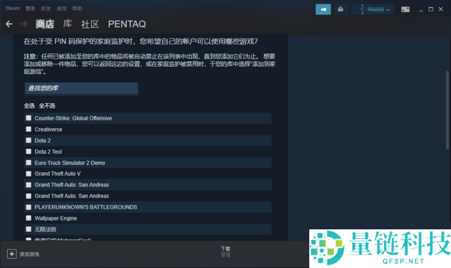This screenshot has width=451, height=268.
Task: Open the announcements megaphone icon
Action: tap(323, 9)
